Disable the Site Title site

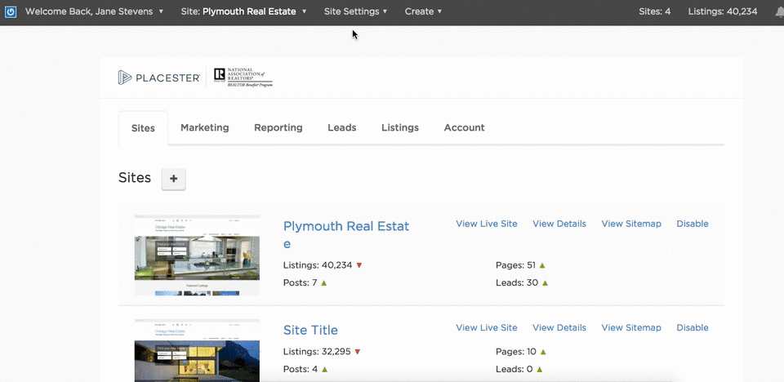(x=692, y=327)
